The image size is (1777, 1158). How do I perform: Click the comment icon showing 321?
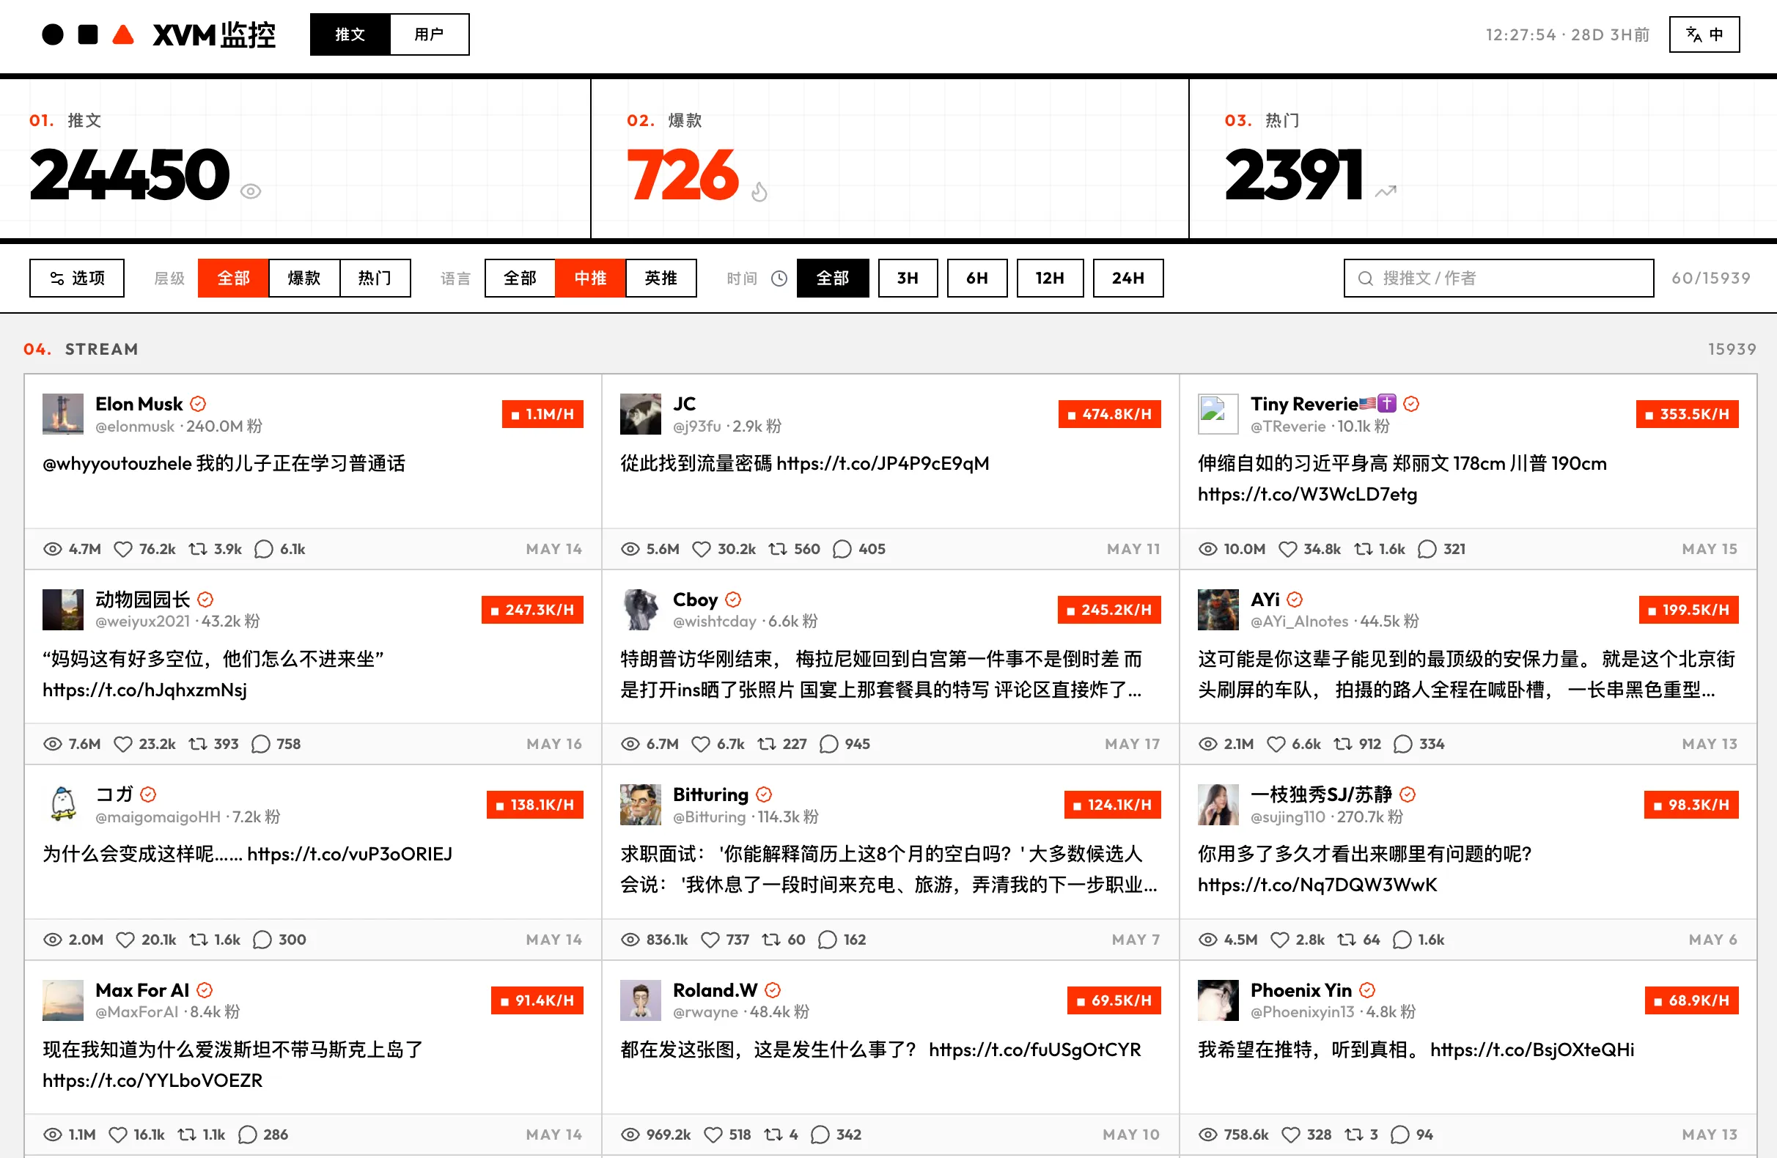pyautogui.click(x=1427, y=550)
